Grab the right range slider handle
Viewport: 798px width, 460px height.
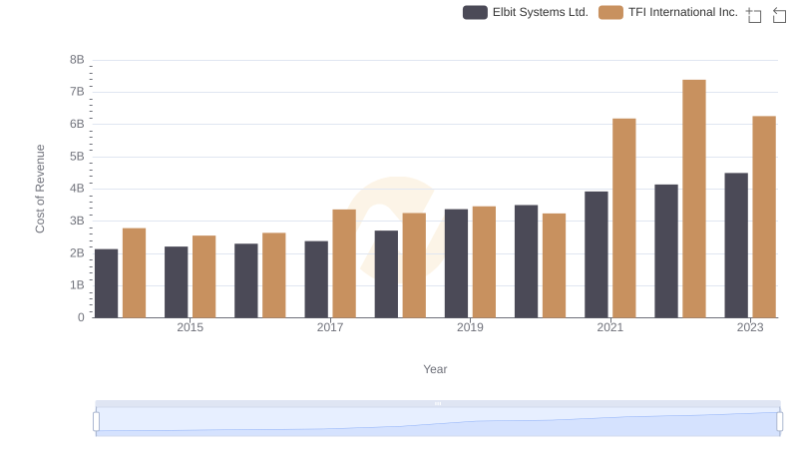(779, 422)
